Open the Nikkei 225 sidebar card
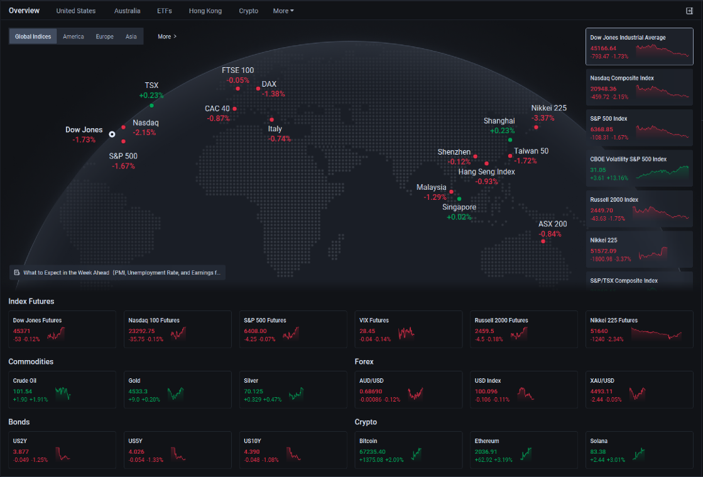This screenshot has height=477, width=703. (x=640, y=249)
